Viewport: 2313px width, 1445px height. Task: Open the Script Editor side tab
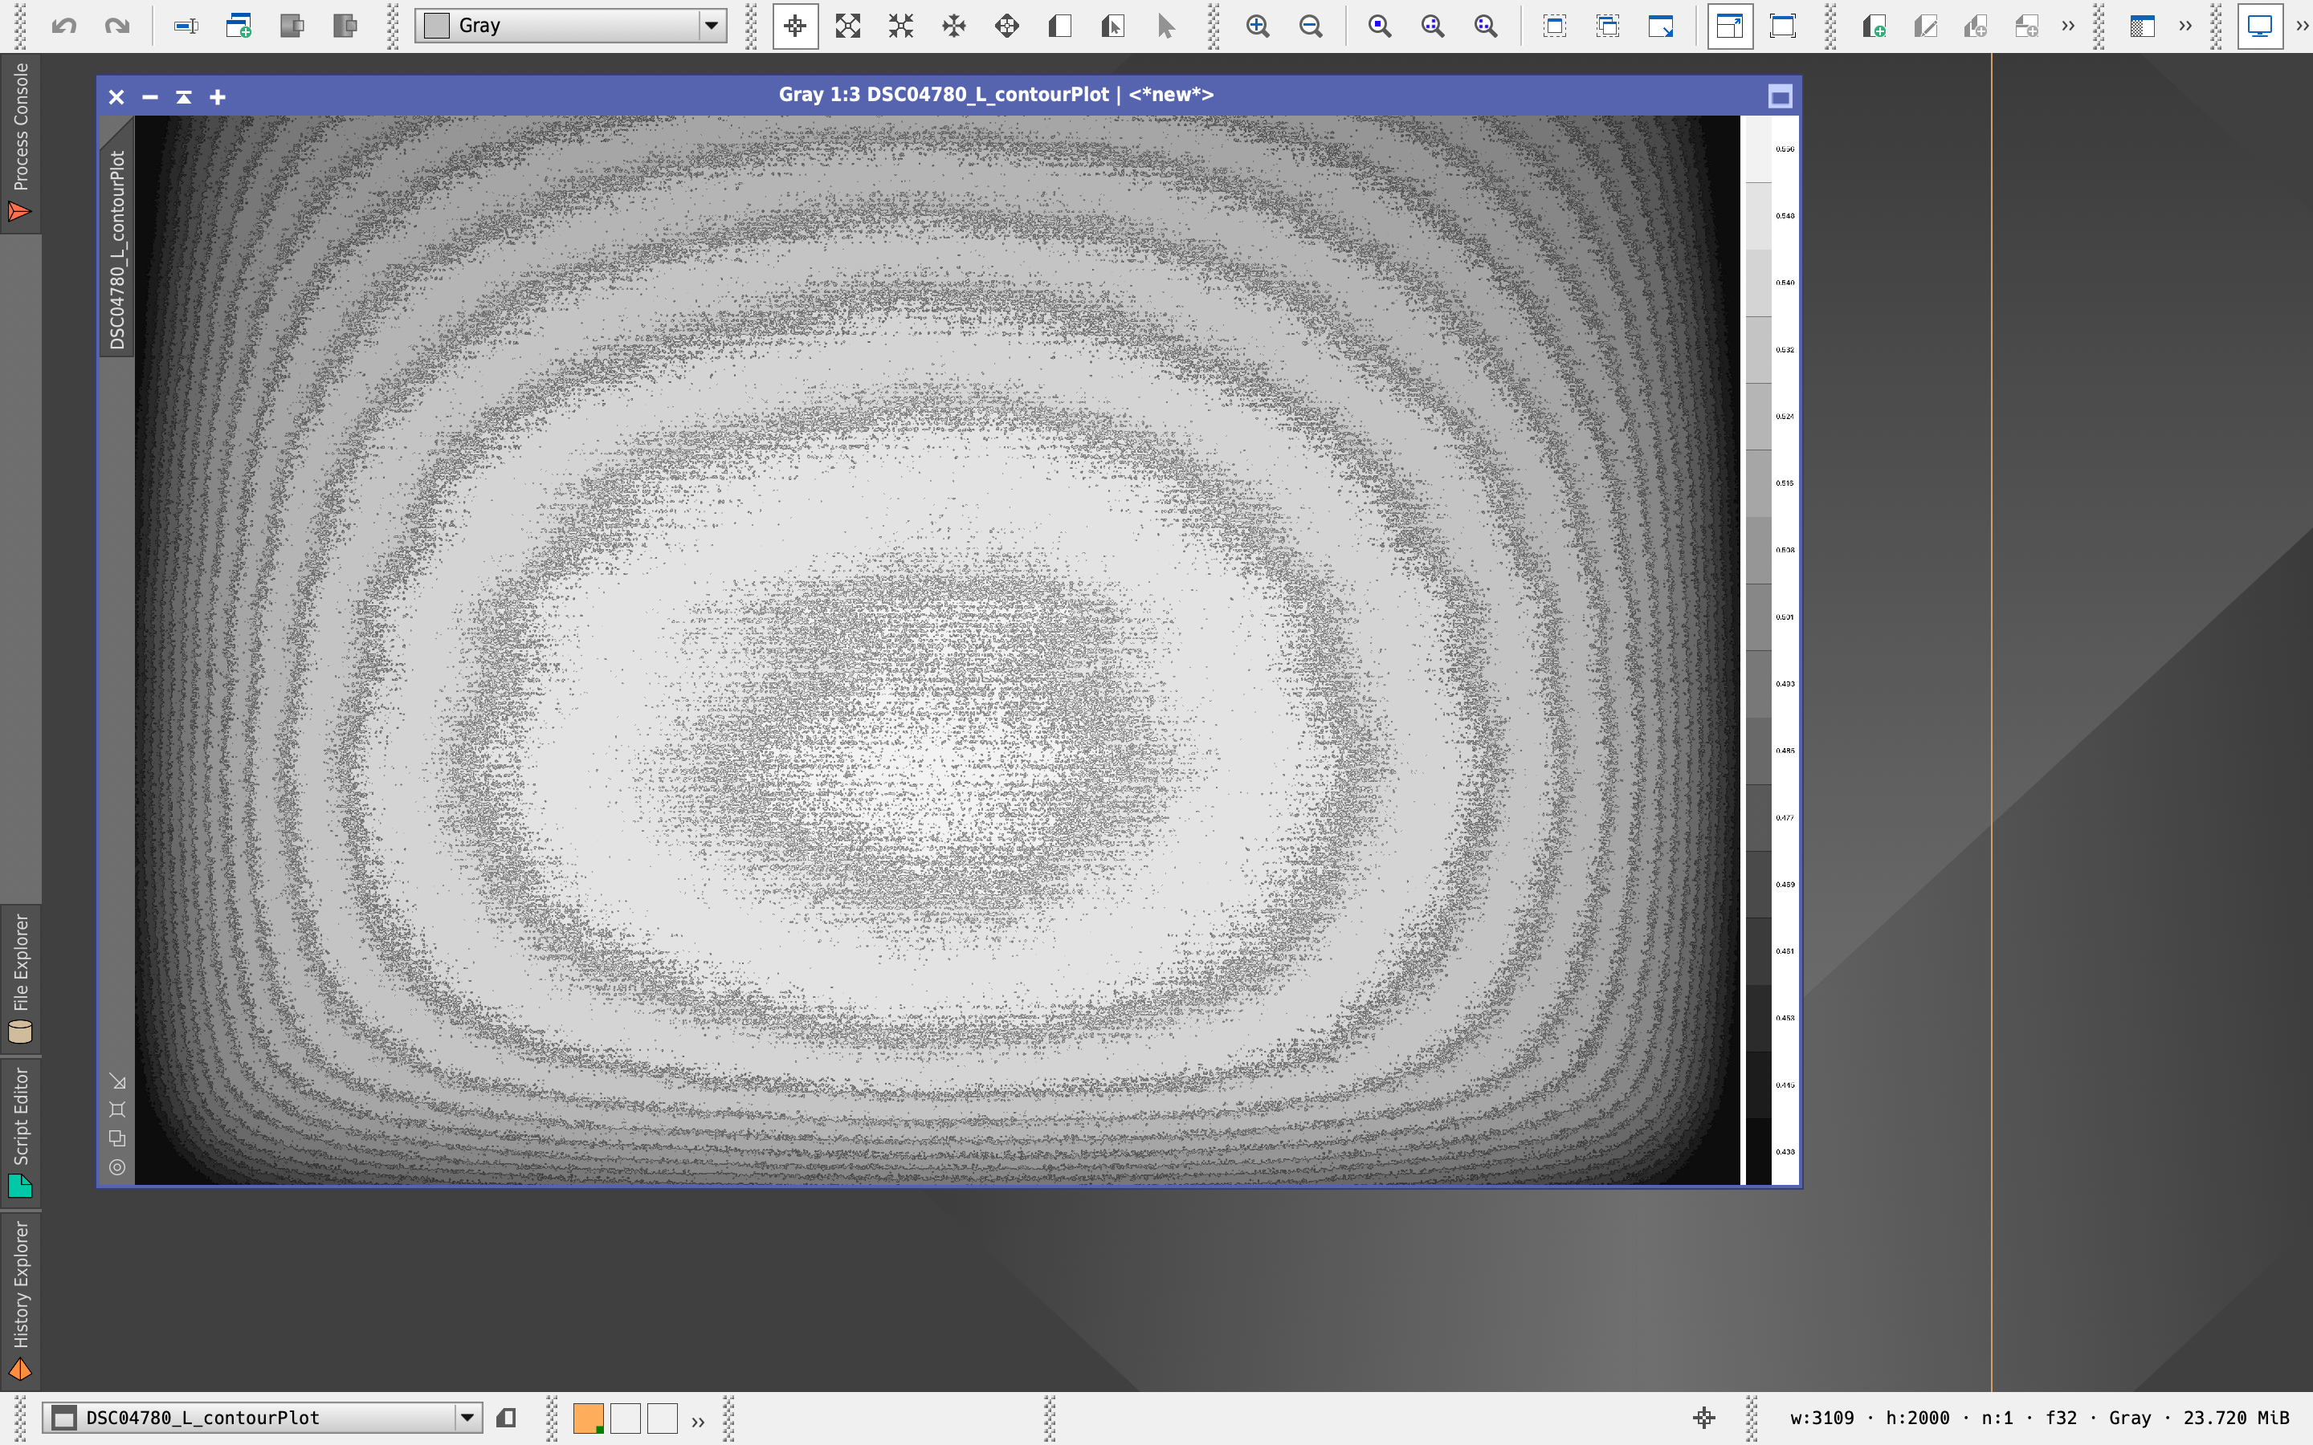pyautogui.click(x=20, y=1132)
